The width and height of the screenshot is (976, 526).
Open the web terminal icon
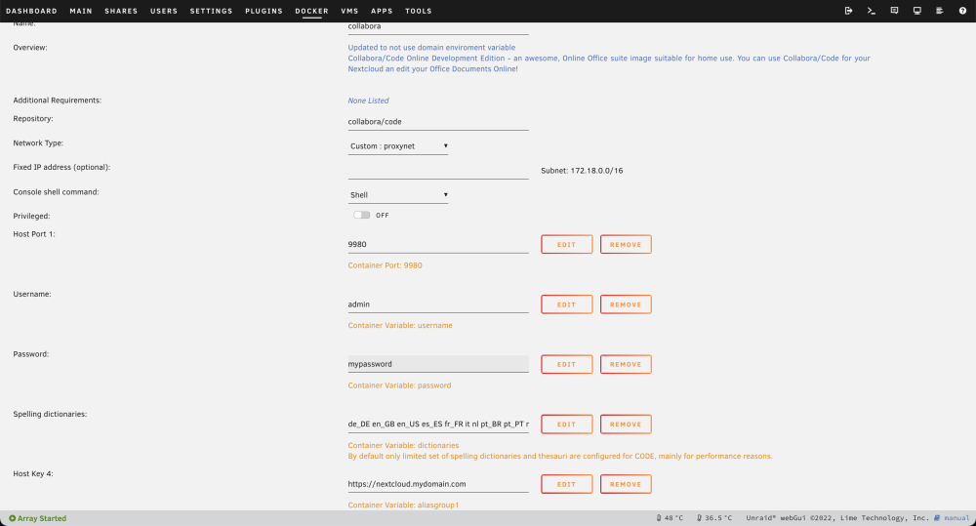click(872, 11)
